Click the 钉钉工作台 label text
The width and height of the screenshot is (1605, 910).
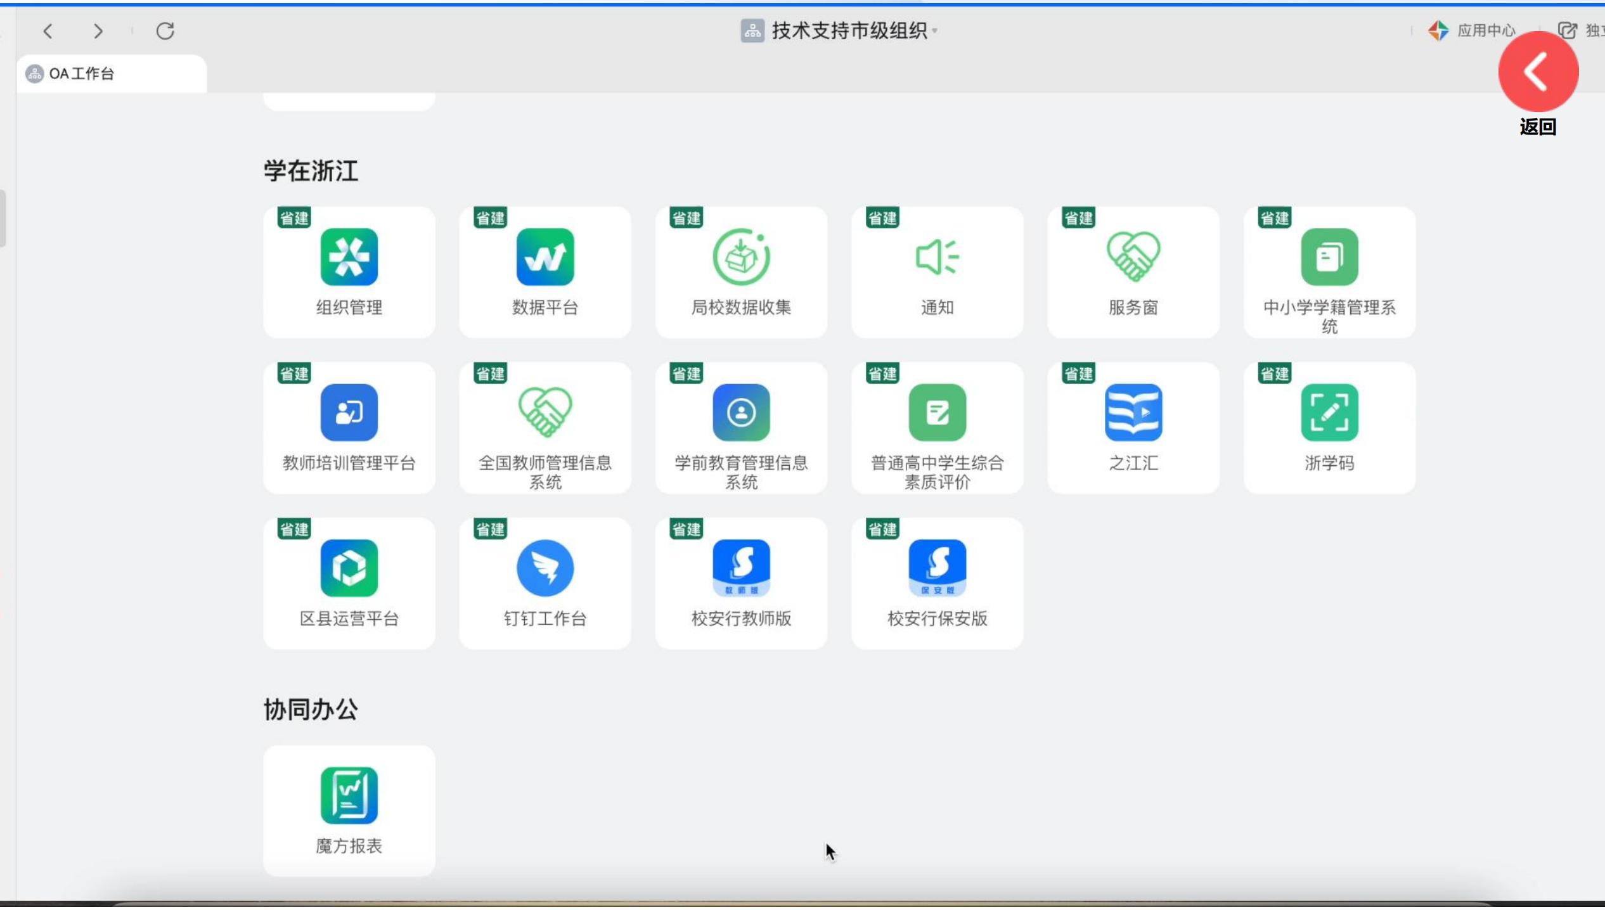pos(545,619)
